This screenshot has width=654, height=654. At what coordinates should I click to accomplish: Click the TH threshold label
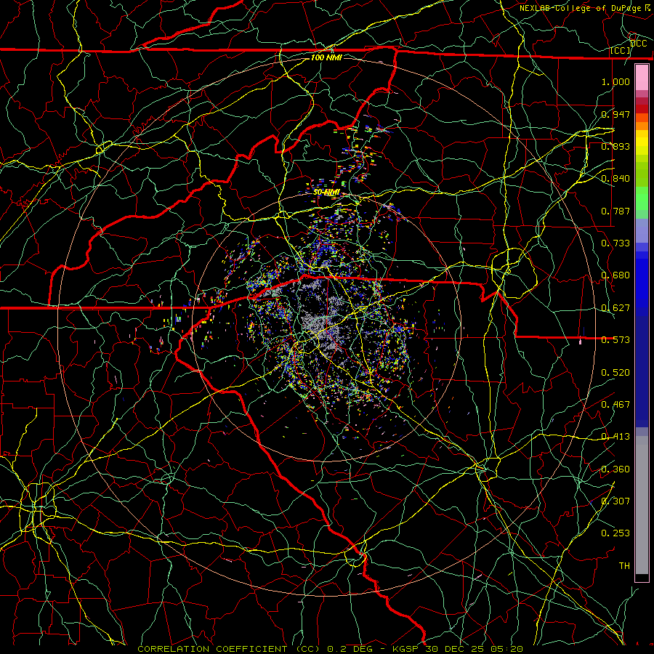coord(624,566)
